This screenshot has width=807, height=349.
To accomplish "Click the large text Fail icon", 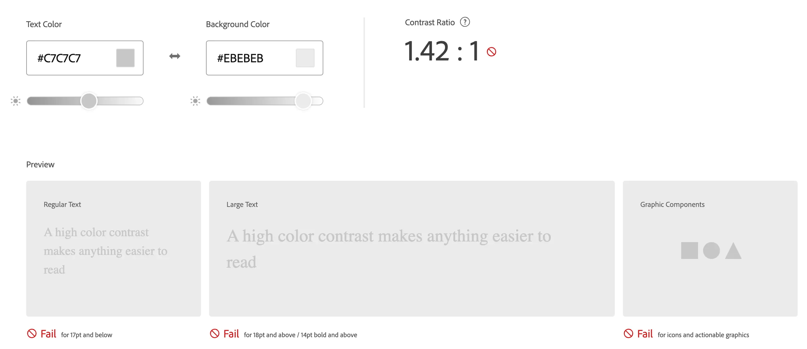I will click(x=215, y=333).
